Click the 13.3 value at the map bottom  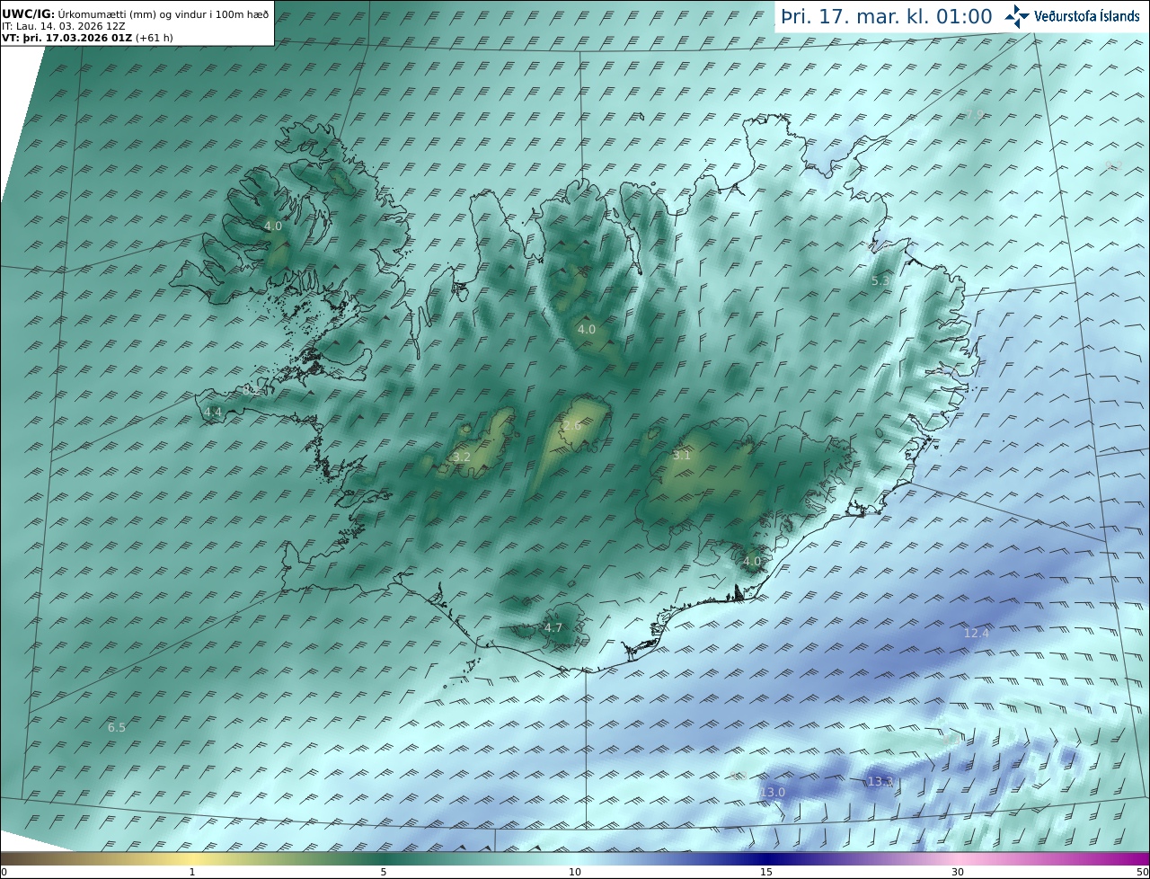[880, 782]
